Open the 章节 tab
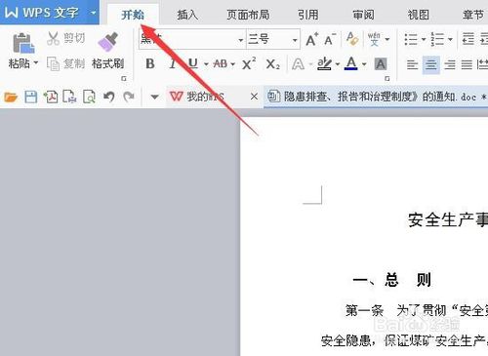Viewport: 488px width, 356px height. (x=473, y=15)
